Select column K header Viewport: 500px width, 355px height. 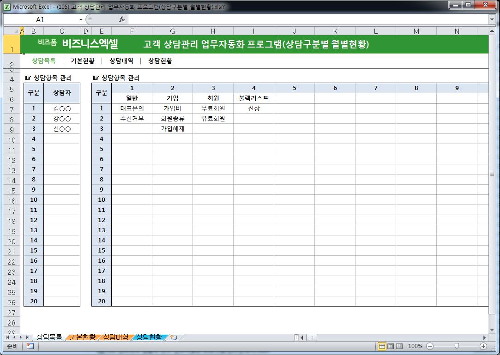[x=335, y=31]
